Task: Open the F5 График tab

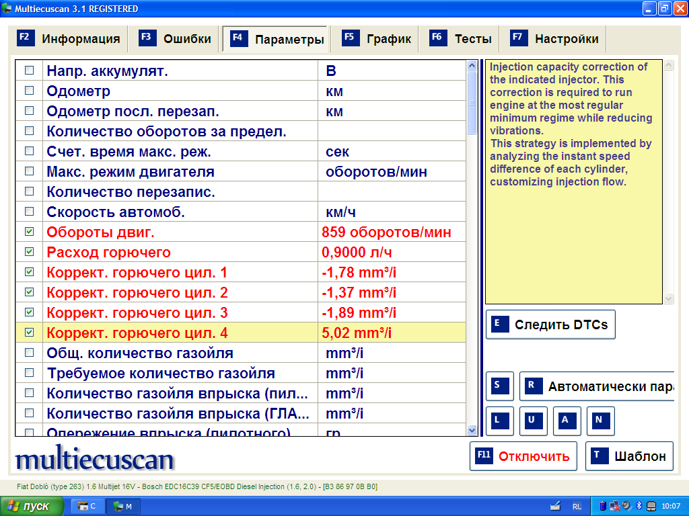Action: click(376, 38)
